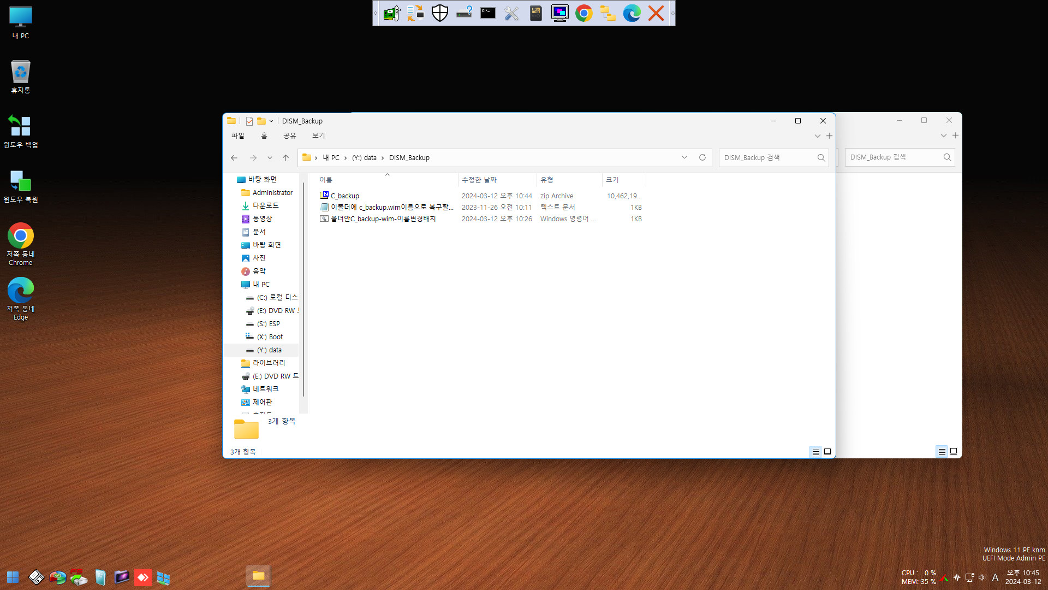Expand ribbon chevron in the background window
1048x590 pixels.
[943, 136]
